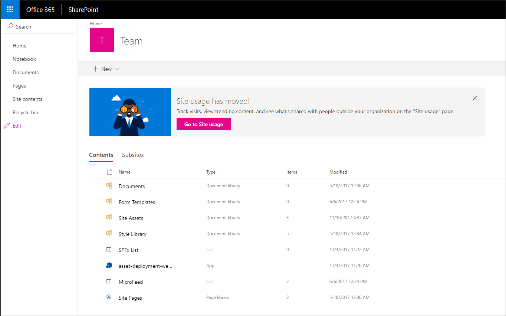
Task: Click the pink T site logo
Action: point(102,40)
